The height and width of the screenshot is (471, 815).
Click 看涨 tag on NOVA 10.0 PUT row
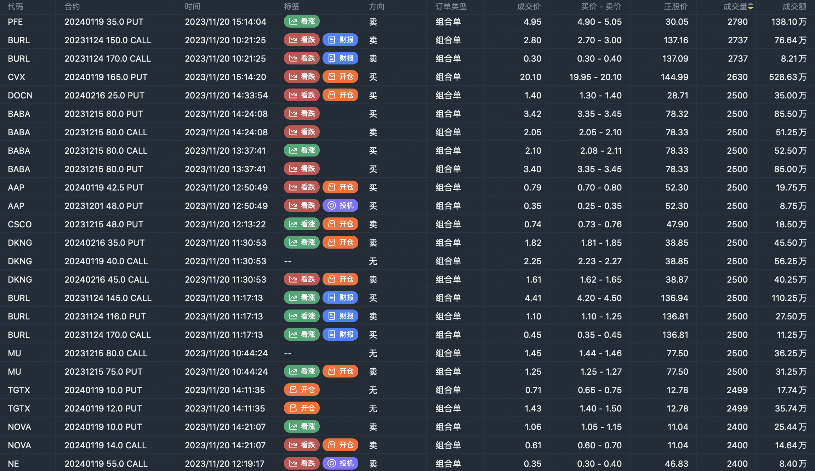click(302, 427)
